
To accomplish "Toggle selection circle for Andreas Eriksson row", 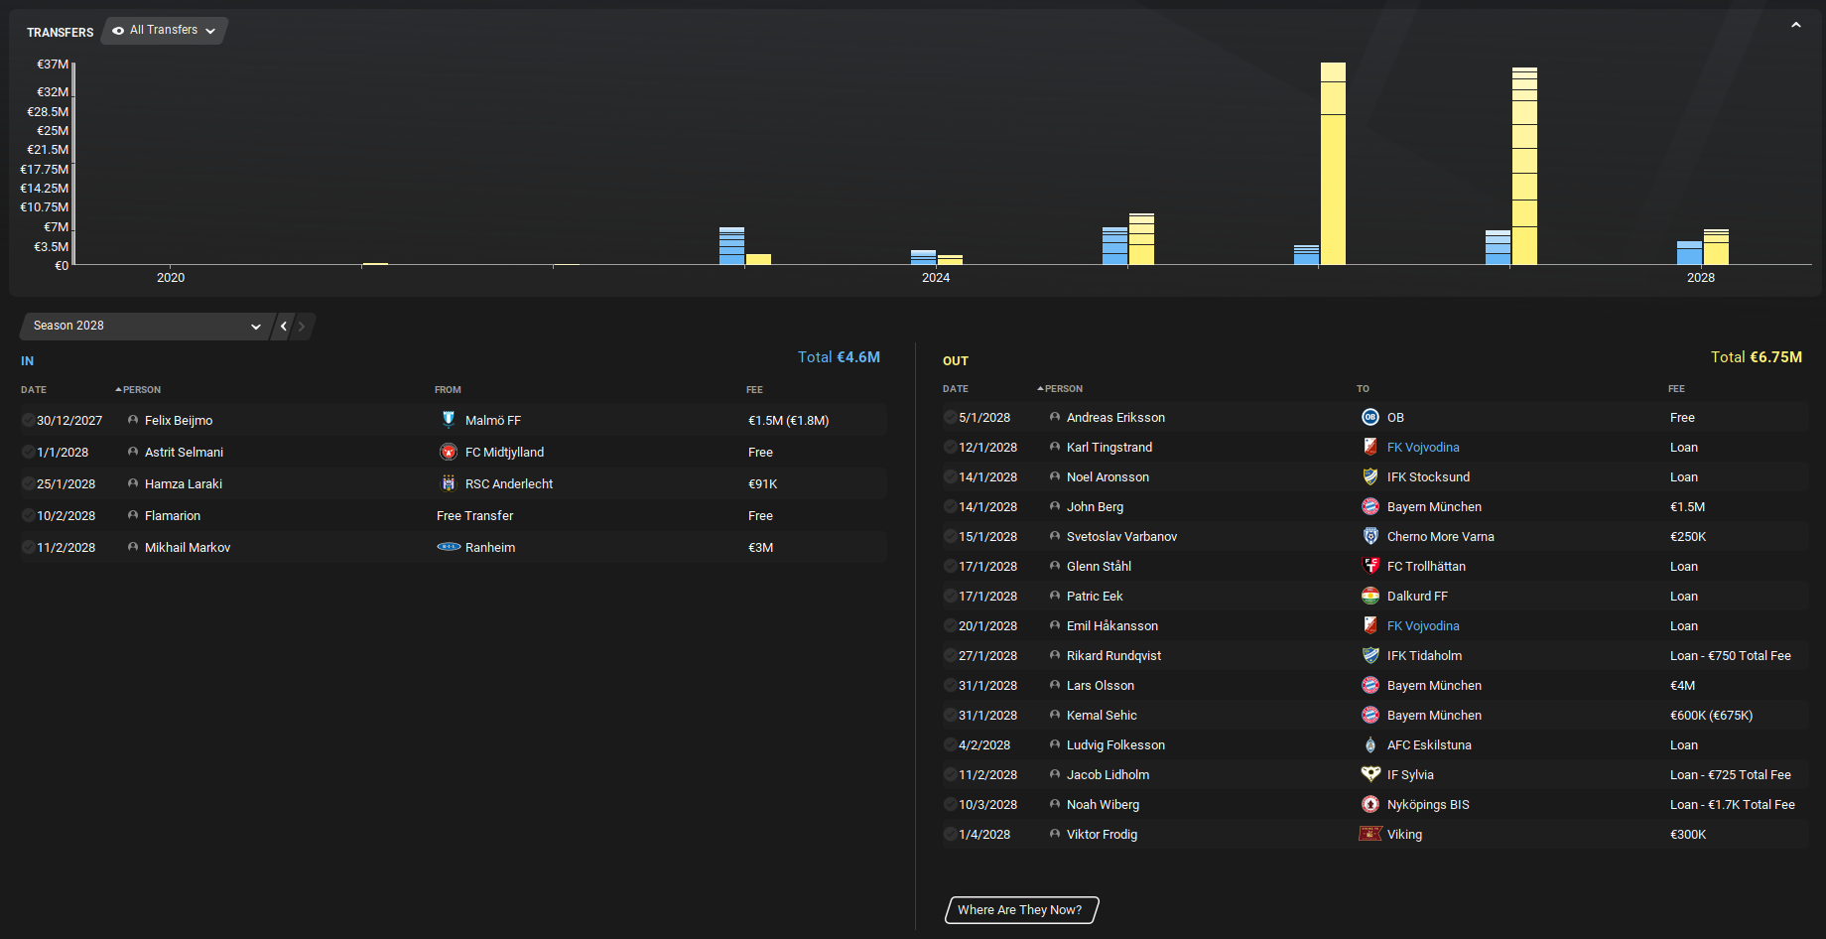I will pyautogui.click(x=950, y=417).
